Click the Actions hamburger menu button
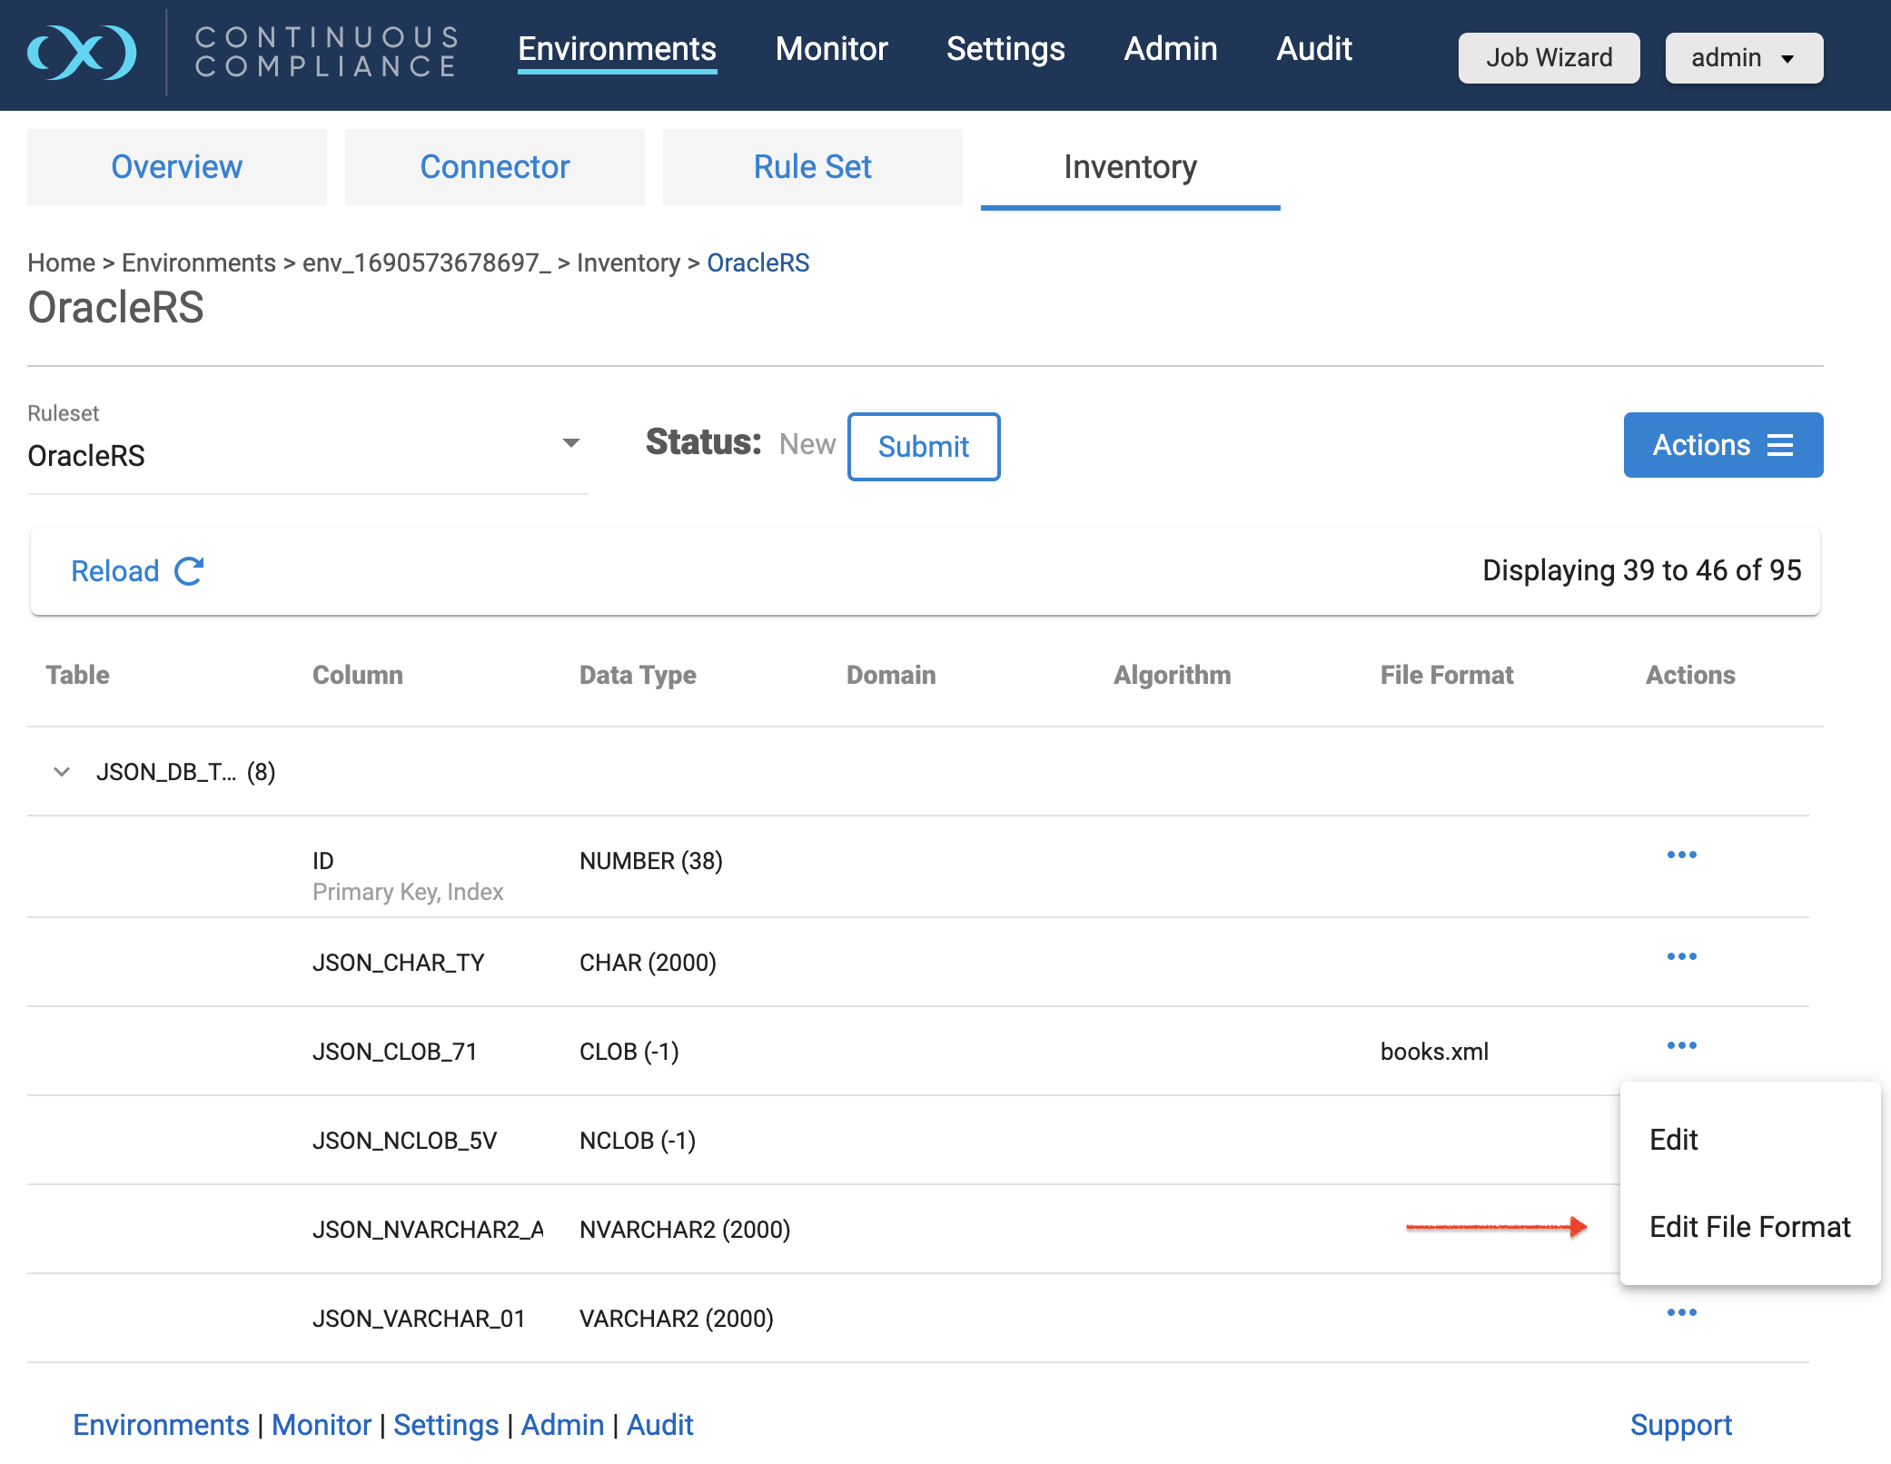This screenshot has height=1464, width=1891. click(x=1722, y=445)
